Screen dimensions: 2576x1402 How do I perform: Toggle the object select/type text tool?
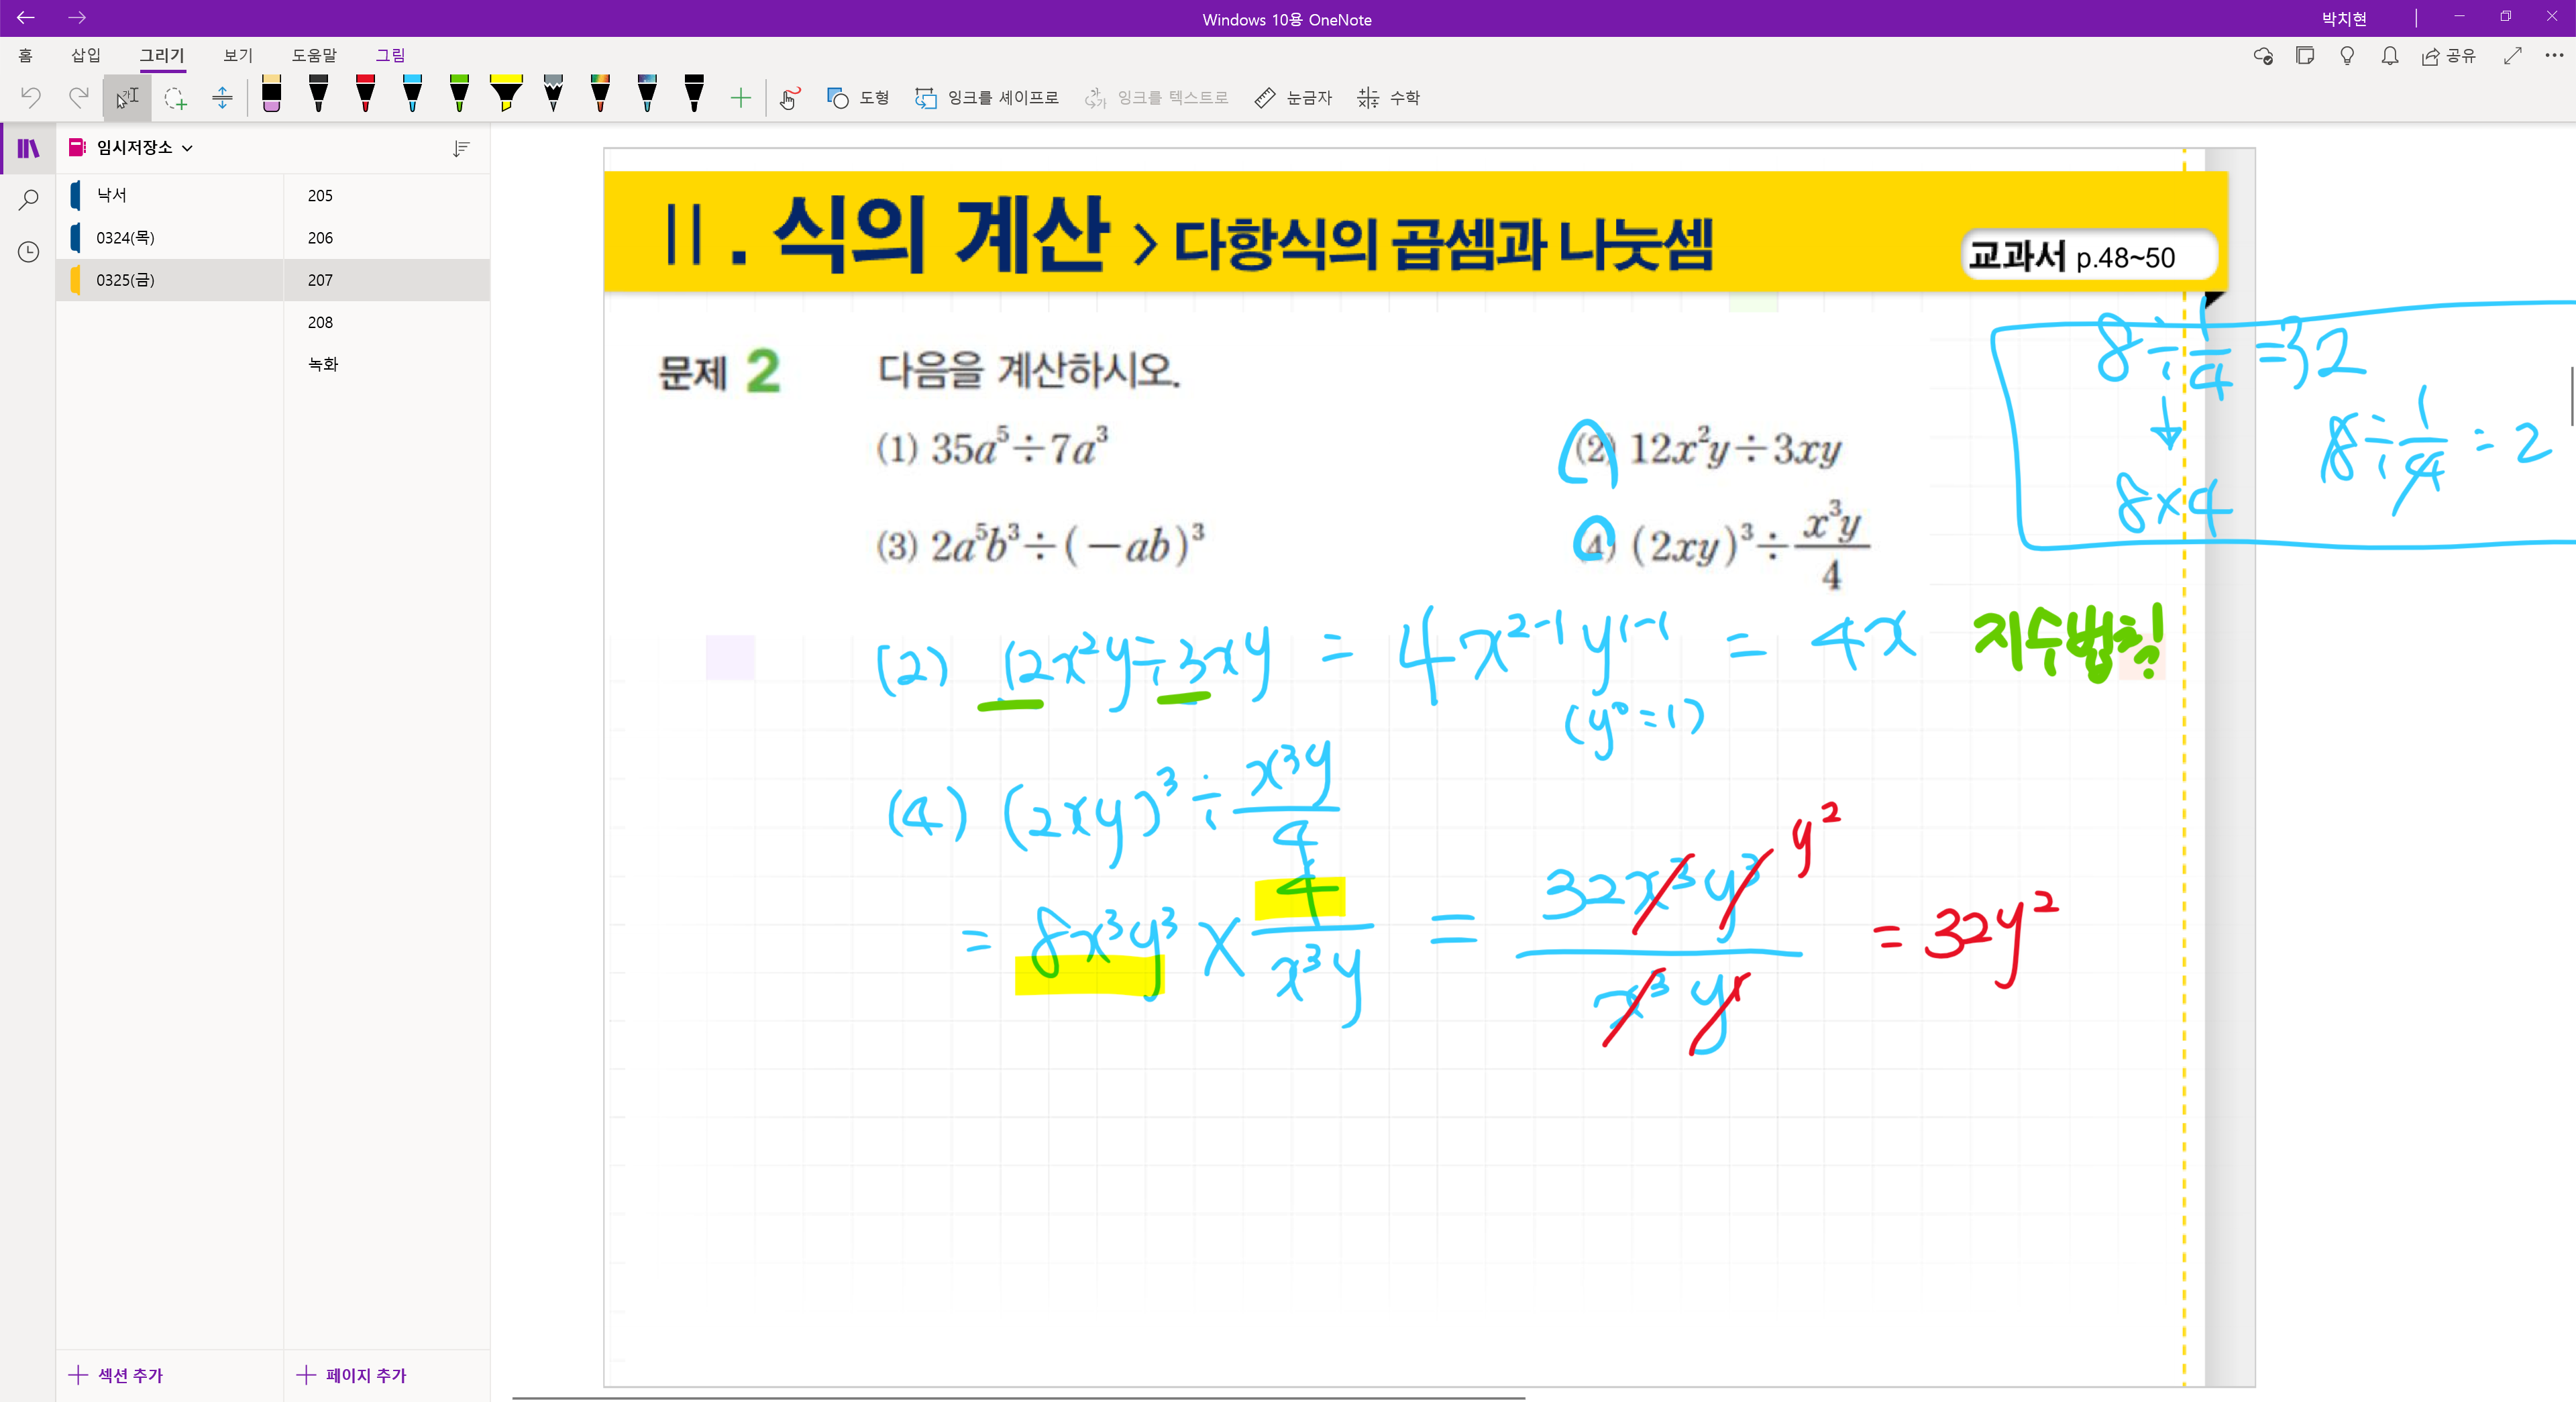[127, 97]
